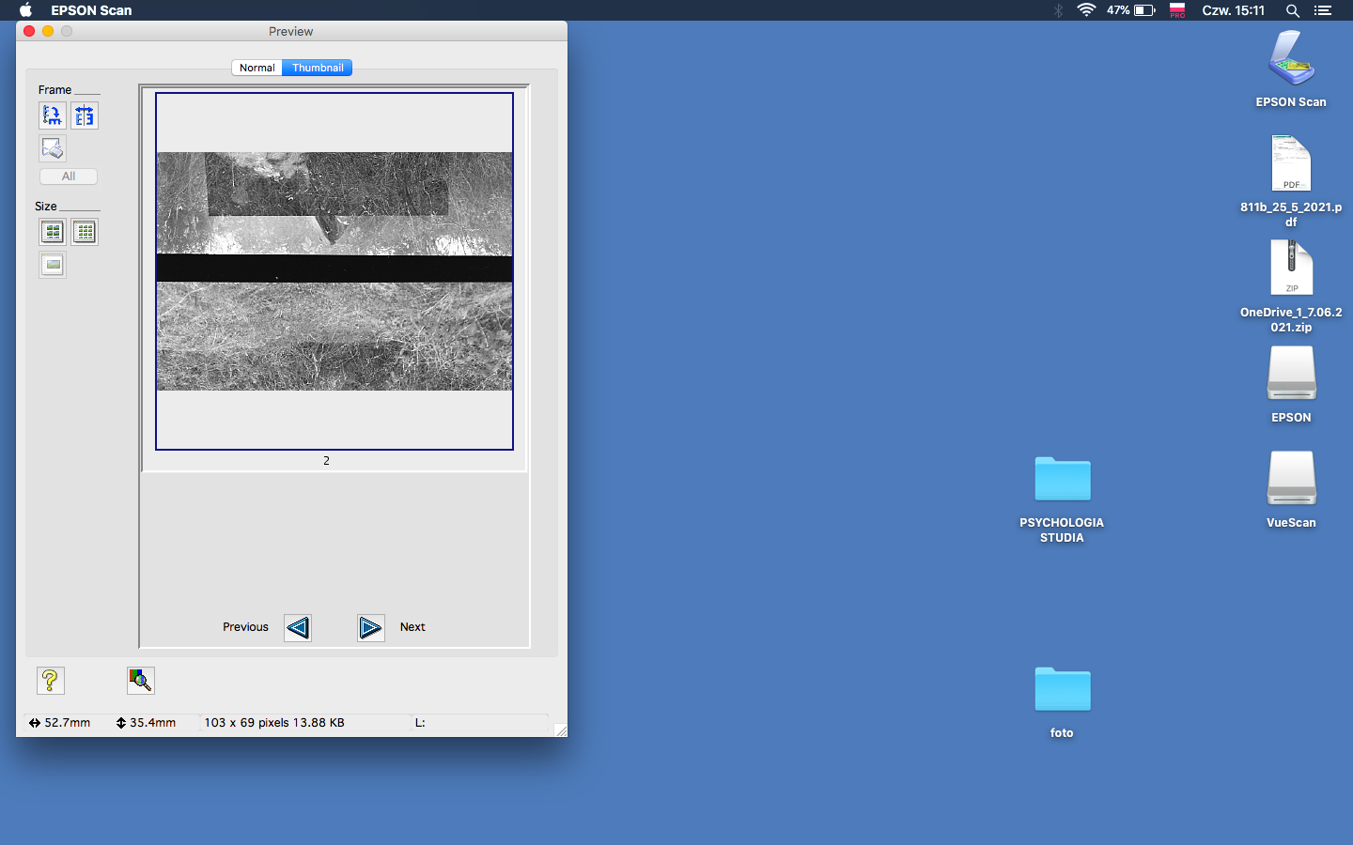Switch to the Normal preview tab
Image resolution: width=1353 pixels, height=845 pixels.
tap(257, 68)
